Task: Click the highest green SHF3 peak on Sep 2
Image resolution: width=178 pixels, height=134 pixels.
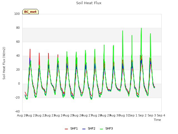Action: [x=141, y=28]
